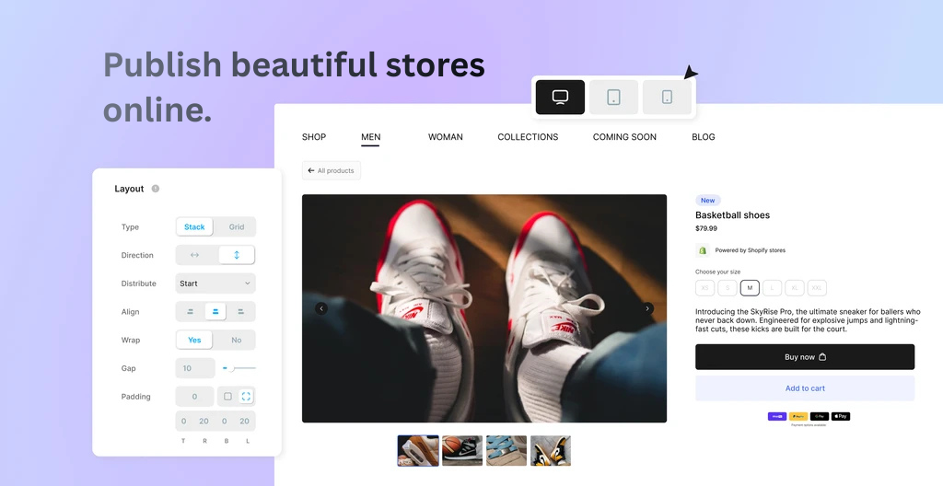Set Wrap option to No
943x486 pixels.
(237, 340)
